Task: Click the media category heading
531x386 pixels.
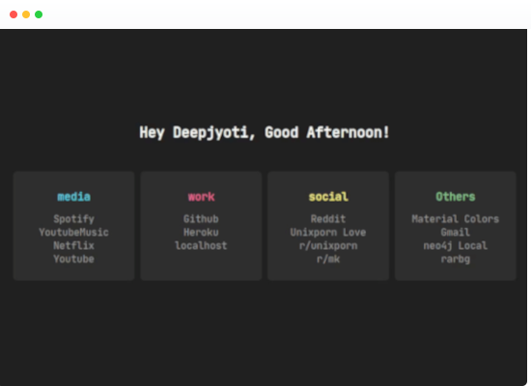Action: pyautogui.click(x=73, y=197)
